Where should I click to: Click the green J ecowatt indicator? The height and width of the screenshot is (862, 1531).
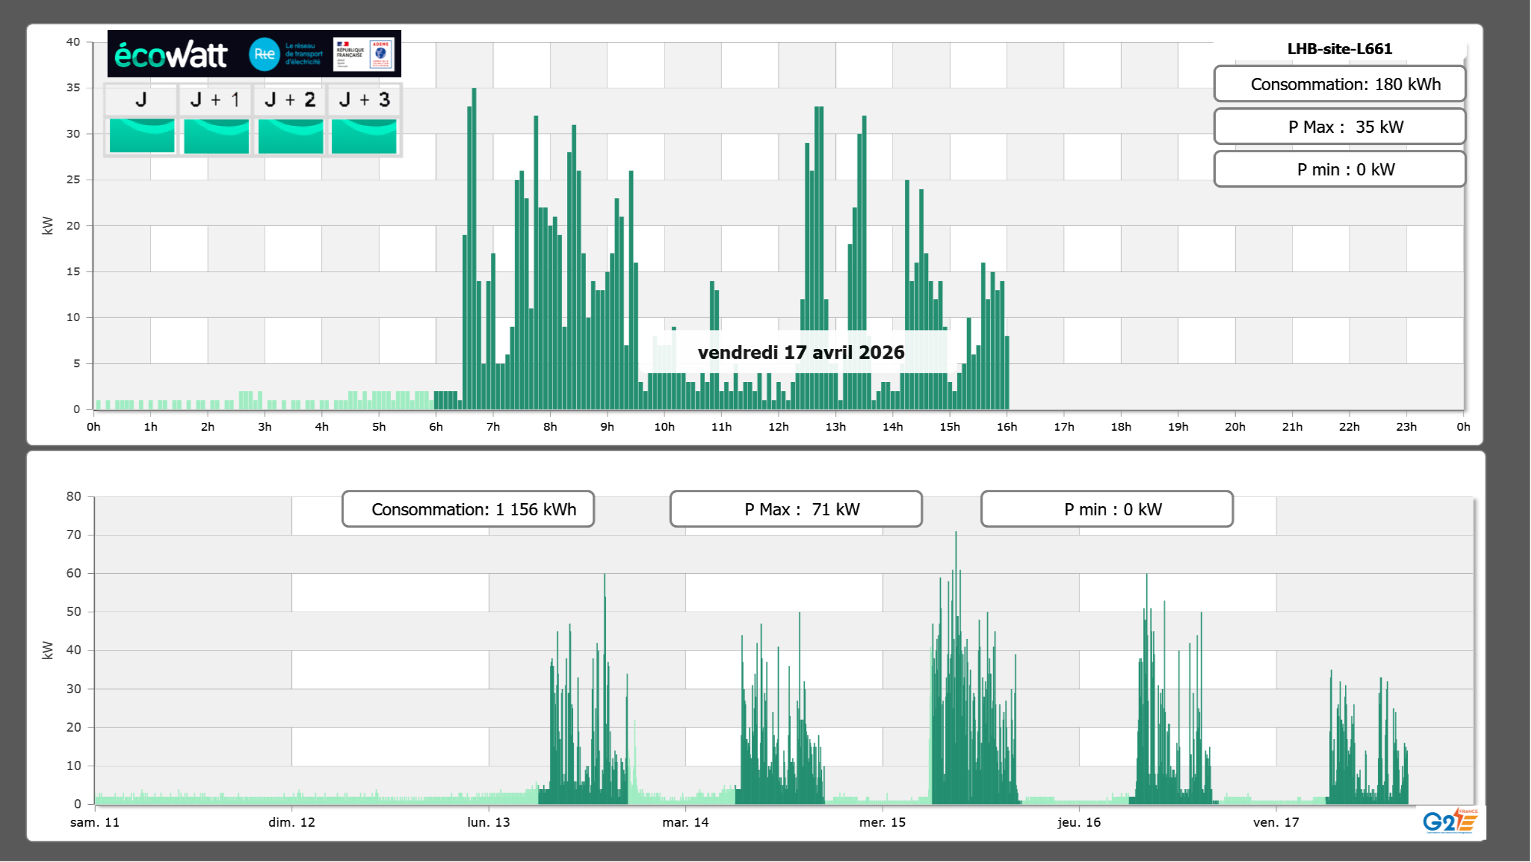[141, 136]
